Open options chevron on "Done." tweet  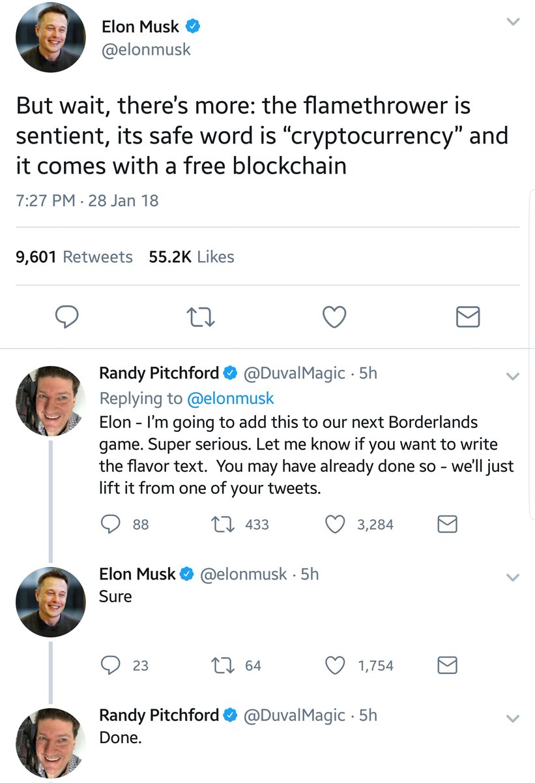coord(513,718)
